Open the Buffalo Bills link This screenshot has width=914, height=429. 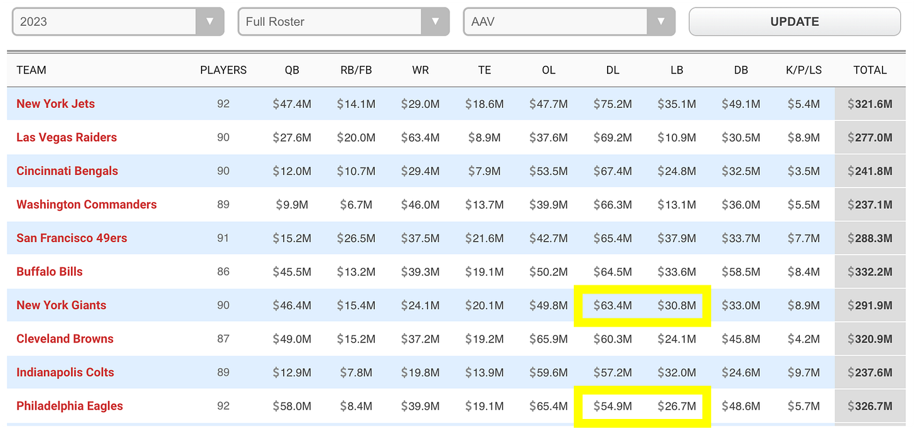[x=50, y=272]
